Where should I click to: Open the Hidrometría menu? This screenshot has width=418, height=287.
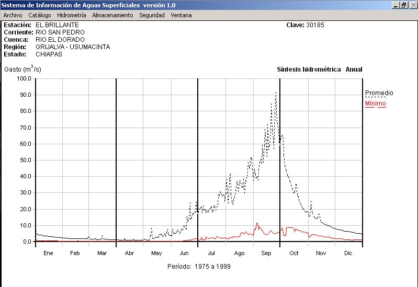pyautogui.click(x=72, y=15)
